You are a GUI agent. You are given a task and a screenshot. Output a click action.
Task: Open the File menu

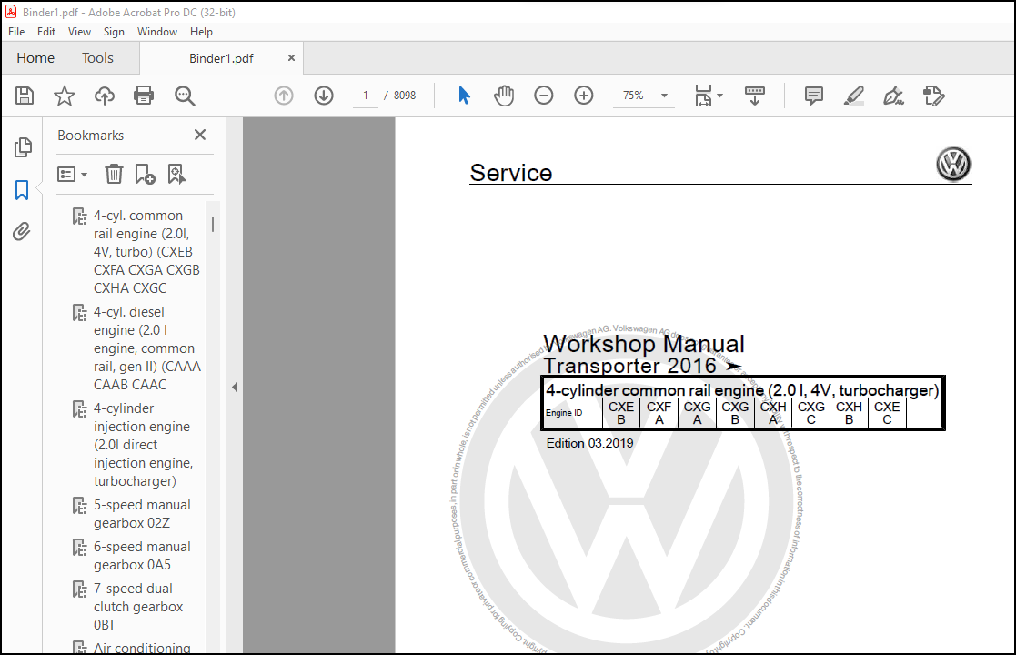coord(16,32)
